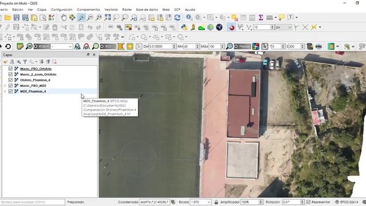Click the Zoom Full extent icon
Viewport: 366px width, 206px height.
click(108, 18)
